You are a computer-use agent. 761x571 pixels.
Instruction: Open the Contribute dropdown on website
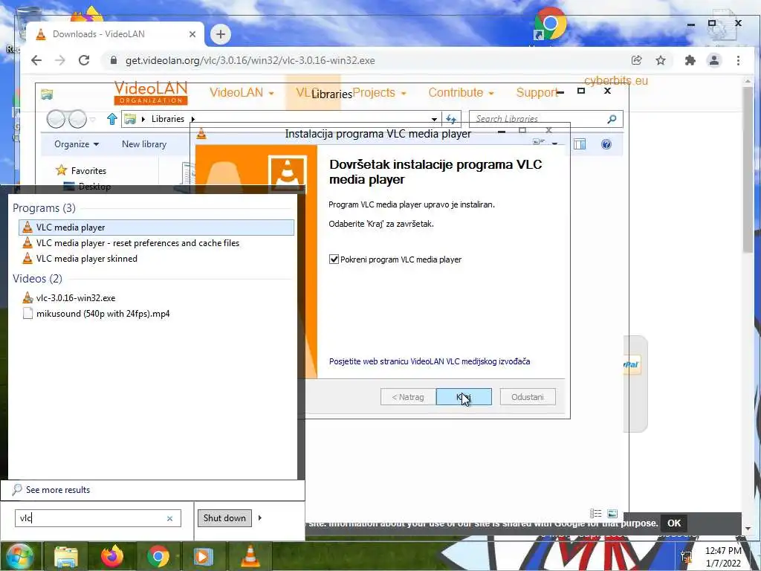pos(461,92)
